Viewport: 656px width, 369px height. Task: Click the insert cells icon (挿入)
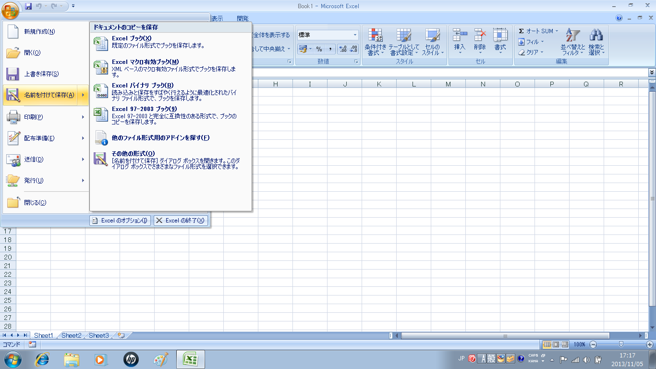460,36
